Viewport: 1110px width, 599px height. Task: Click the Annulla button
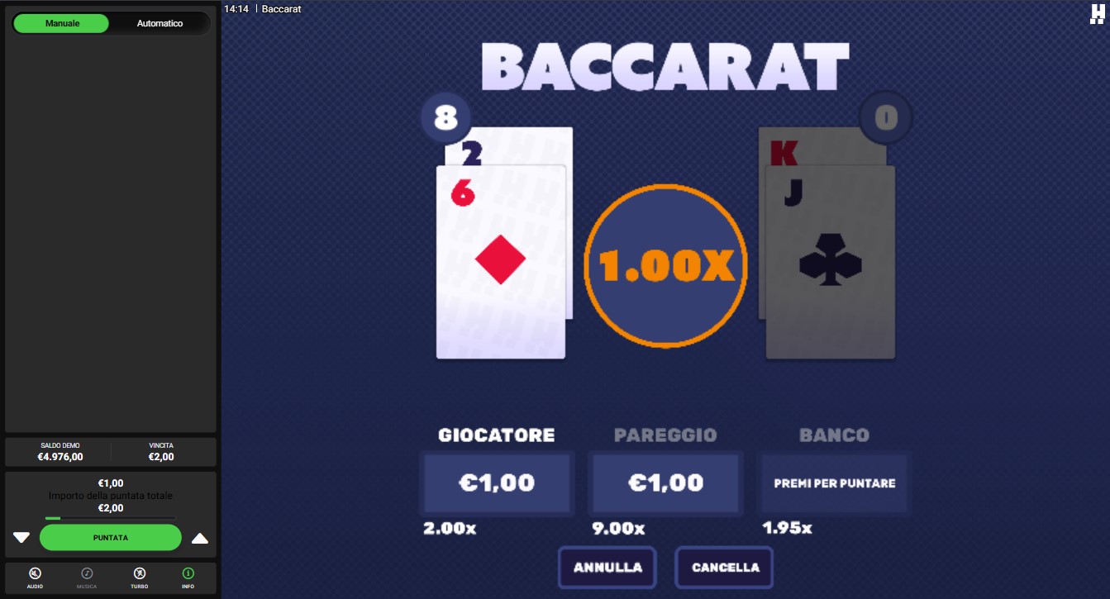click(607, 568)
